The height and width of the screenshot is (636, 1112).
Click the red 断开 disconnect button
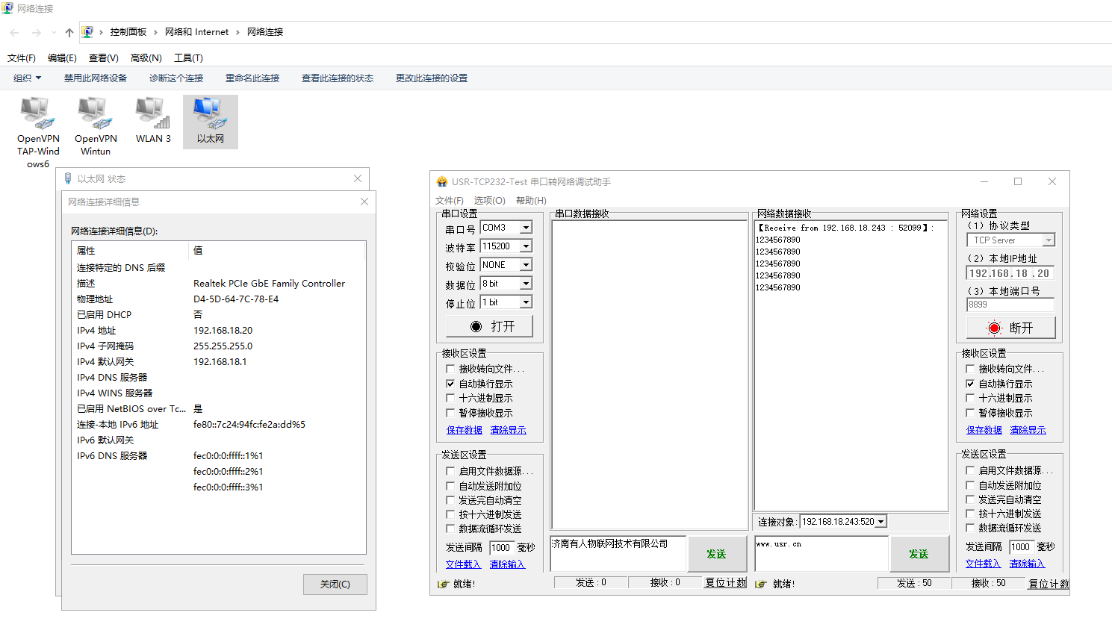pos(1010,328)
